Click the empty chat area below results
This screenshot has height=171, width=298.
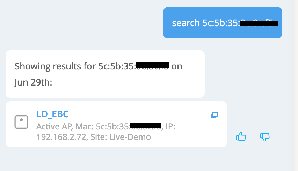click(140, 159)
